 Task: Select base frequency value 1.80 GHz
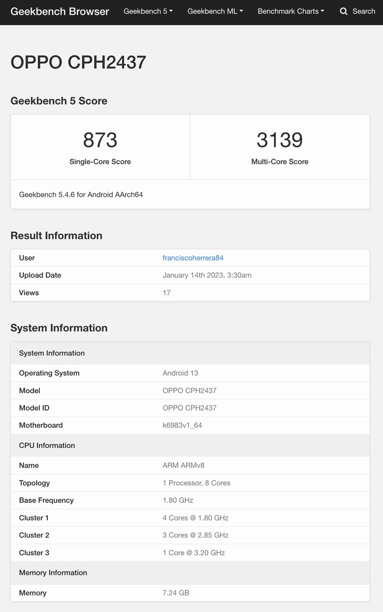[x=178, y=500]
